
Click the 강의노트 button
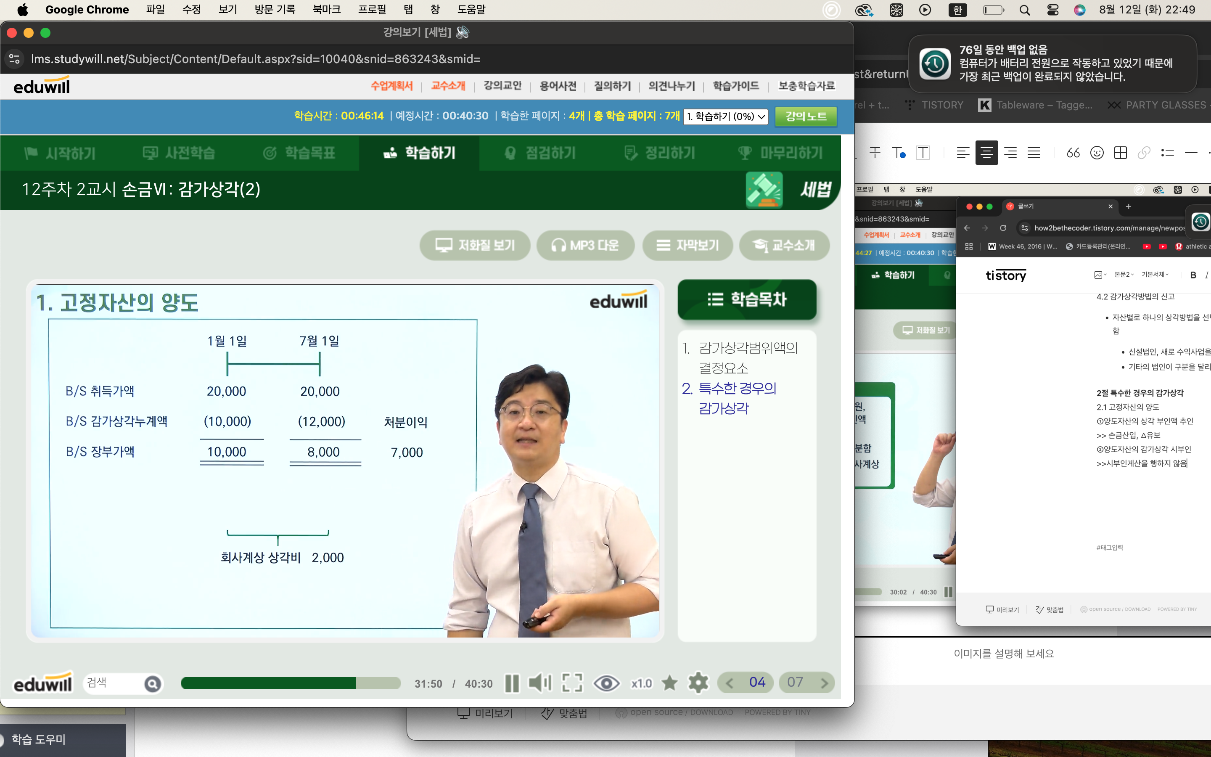point(805,116)
